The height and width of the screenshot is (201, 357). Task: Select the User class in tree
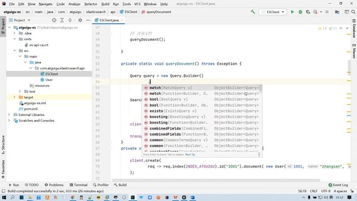[x=49, y=80]
